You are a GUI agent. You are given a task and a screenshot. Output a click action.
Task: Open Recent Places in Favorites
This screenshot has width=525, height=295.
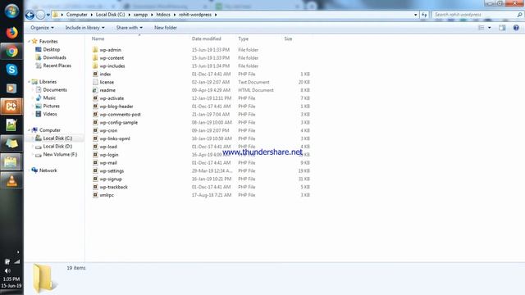[57, 66]
